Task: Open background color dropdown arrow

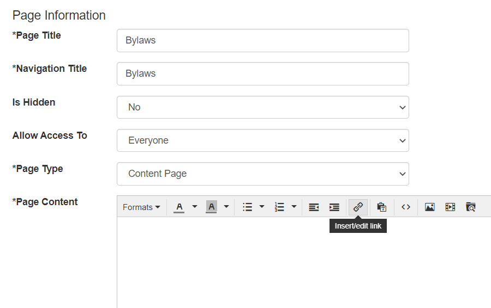Action: [226, 207]
